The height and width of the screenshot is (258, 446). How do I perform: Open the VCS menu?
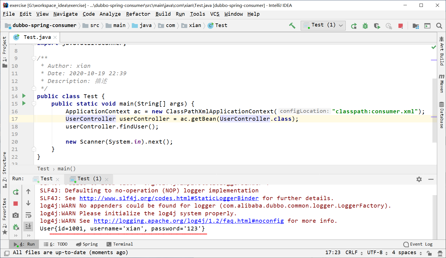click(215, 14)
